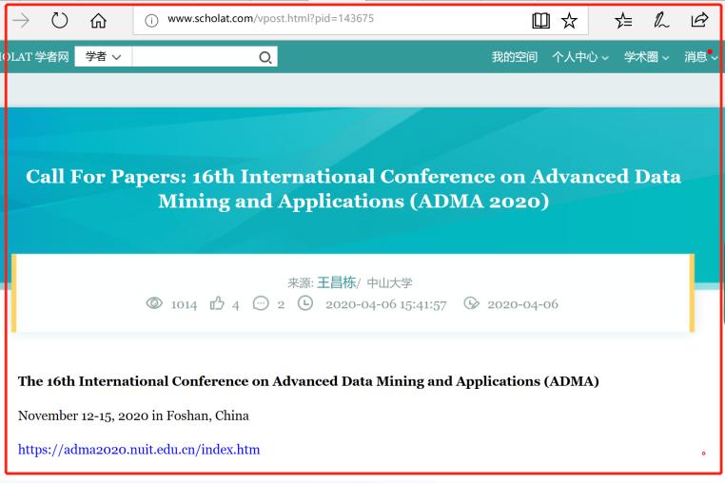Open author 王昌栋 profile link

click(x=336, y=282)
